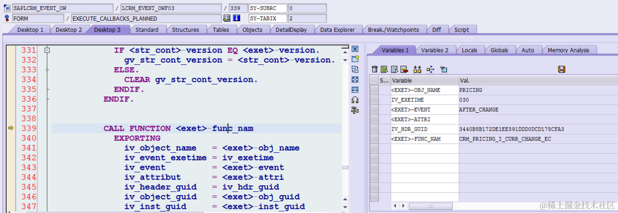Open the Diff tab
This screenshot has height=213, width=618.
(x=437, y=30)
